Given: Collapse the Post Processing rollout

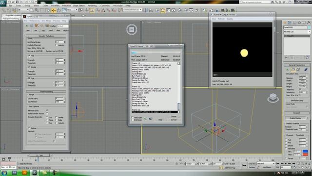Looking at the screenshot, I should tap(46, 91).
